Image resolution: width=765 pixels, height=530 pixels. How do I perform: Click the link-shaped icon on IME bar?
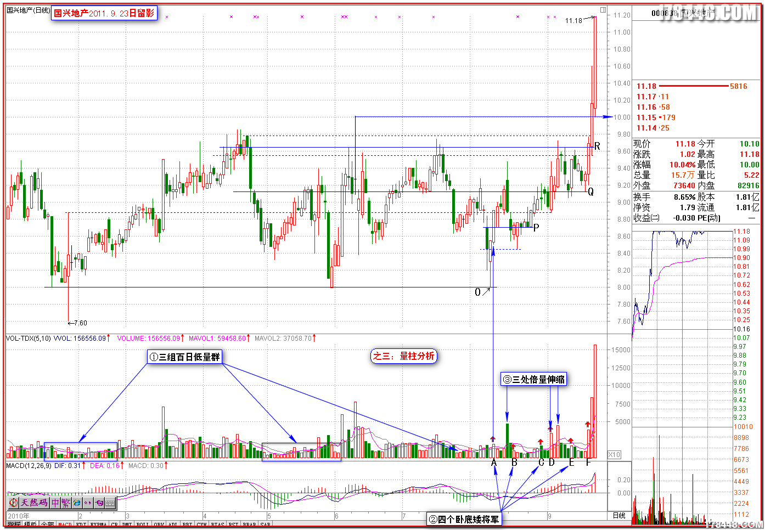(x=99, y=503)
